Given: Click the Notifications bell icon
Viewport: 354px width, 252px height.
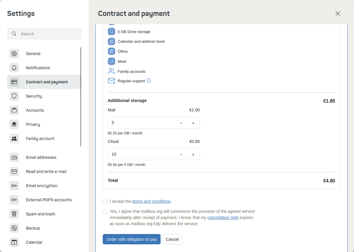Looking at the screenshot, I should pyautogui.click(x=14, y=68).
